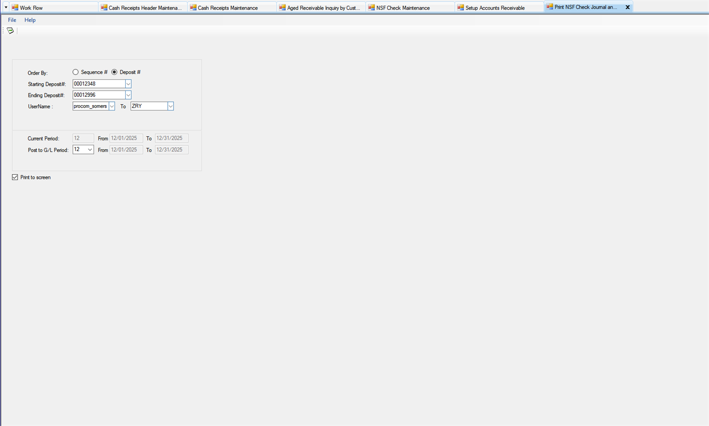The width and height of the screenshot is (709, 426).
Task: Click the Setup Accounts Receivable tab icon
Action: point(460,7)
